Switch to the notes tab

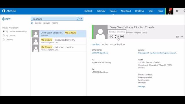click(105, 44)
